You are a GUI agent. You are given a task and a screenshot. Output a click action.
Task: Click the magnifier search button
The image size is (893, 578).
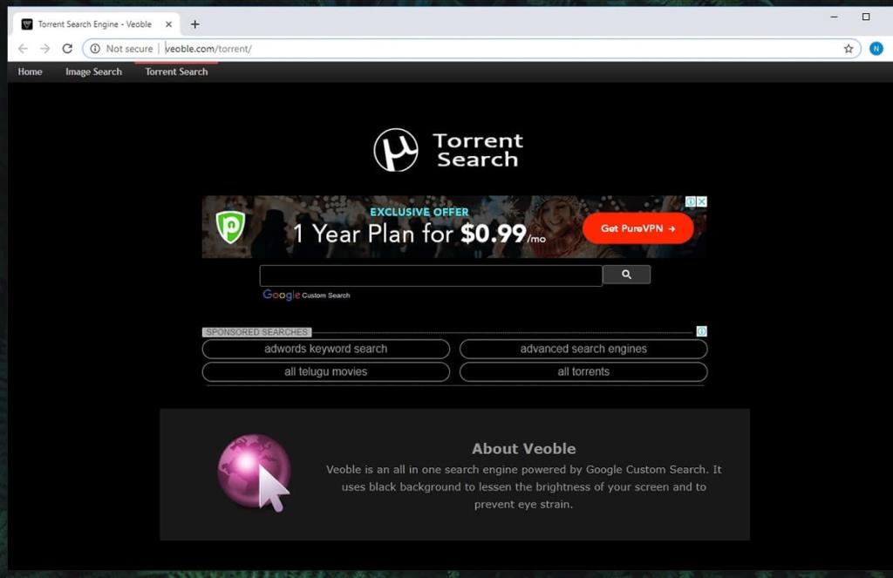point(626,275)
